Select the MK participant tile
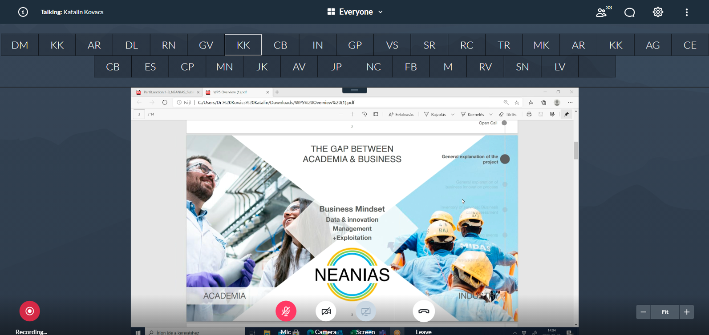The height and width of the screenshot is (335, 709). click(541, 45)
